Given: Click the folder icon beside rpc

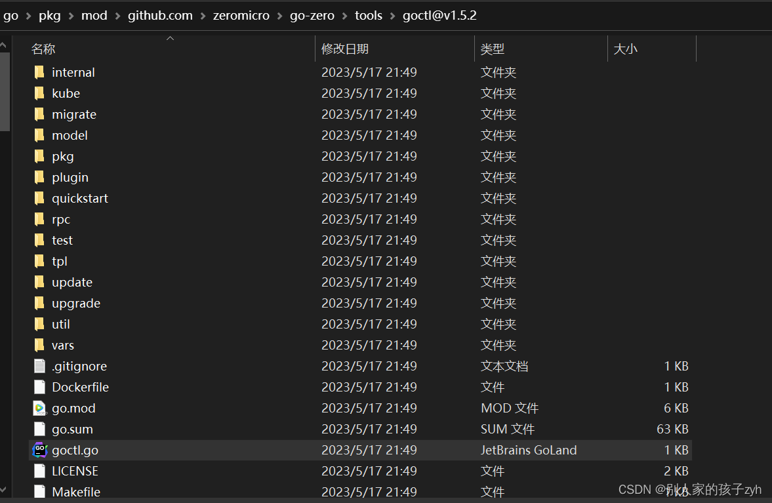Looking at the screenshot, I should [x=40, y=219].
